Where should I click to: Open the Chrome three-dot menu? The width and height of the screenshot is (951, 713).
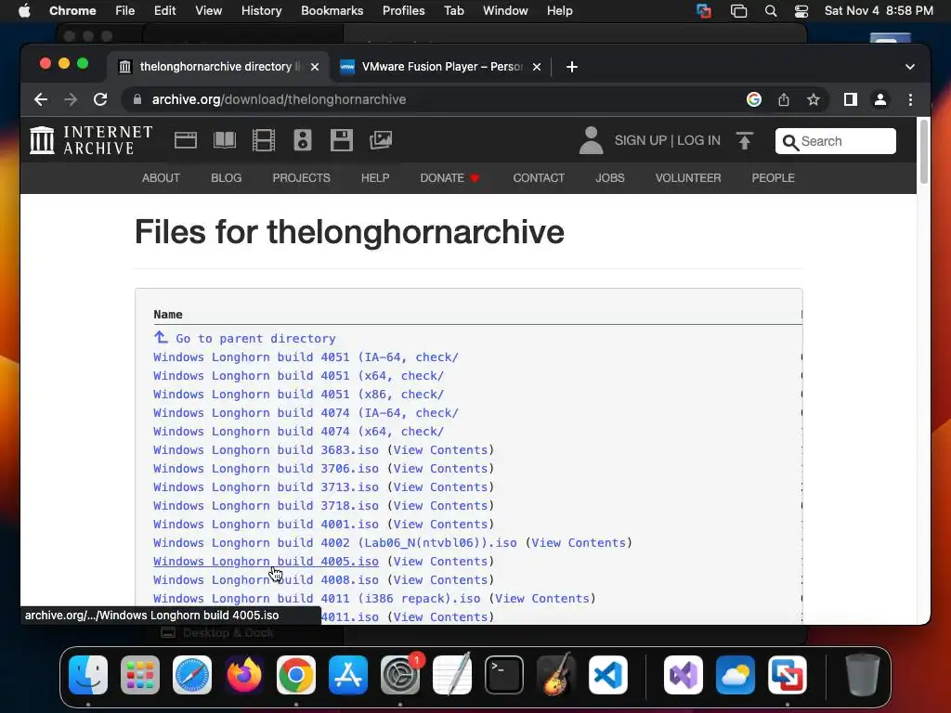(x=910, y=99)
